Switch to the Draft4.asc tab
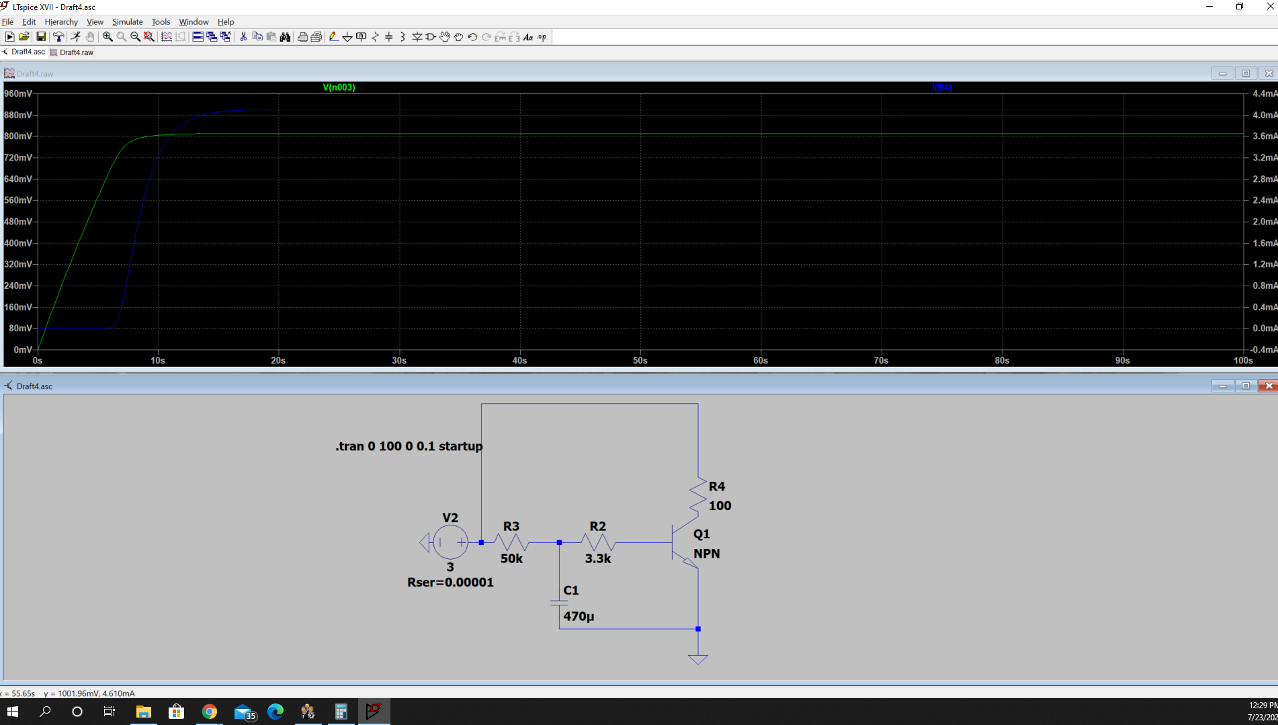 (24, 52)
